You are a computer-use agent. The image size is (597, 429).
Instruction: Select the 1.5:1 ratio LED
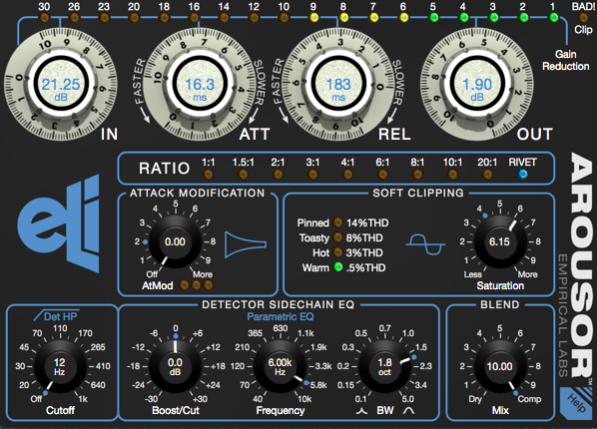pyautogui.click(x=243, y=175)
